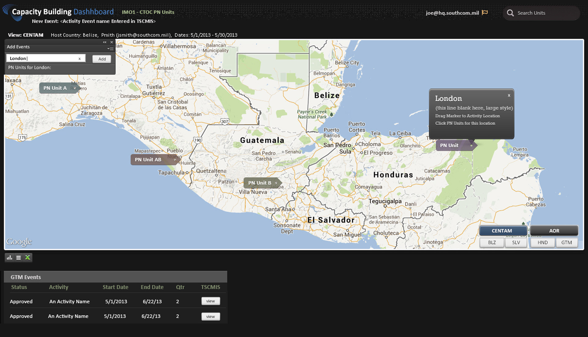Click the 'PN Units for London:' label
Screen dimensions: 588x337
pyautogui.click(x=30, y=67)
